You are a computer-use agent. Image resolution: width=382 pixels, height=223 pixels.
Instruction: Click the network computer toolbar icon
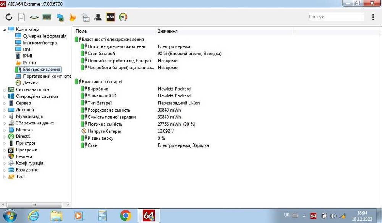click(60, 17)
